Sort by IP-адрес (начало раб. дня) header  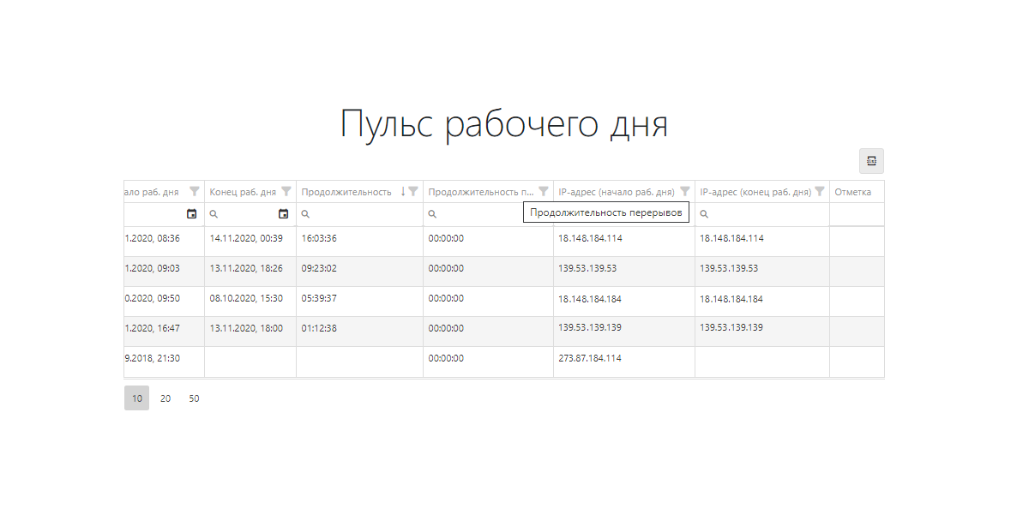[x=617, y=192]
